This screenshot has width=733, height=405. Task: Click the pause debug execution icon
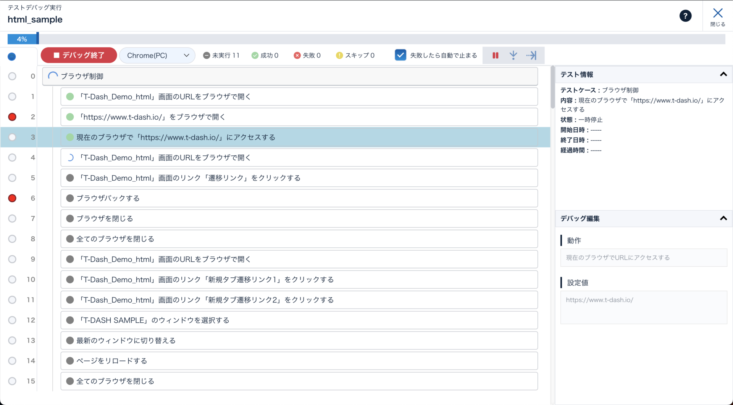(495, 56)
